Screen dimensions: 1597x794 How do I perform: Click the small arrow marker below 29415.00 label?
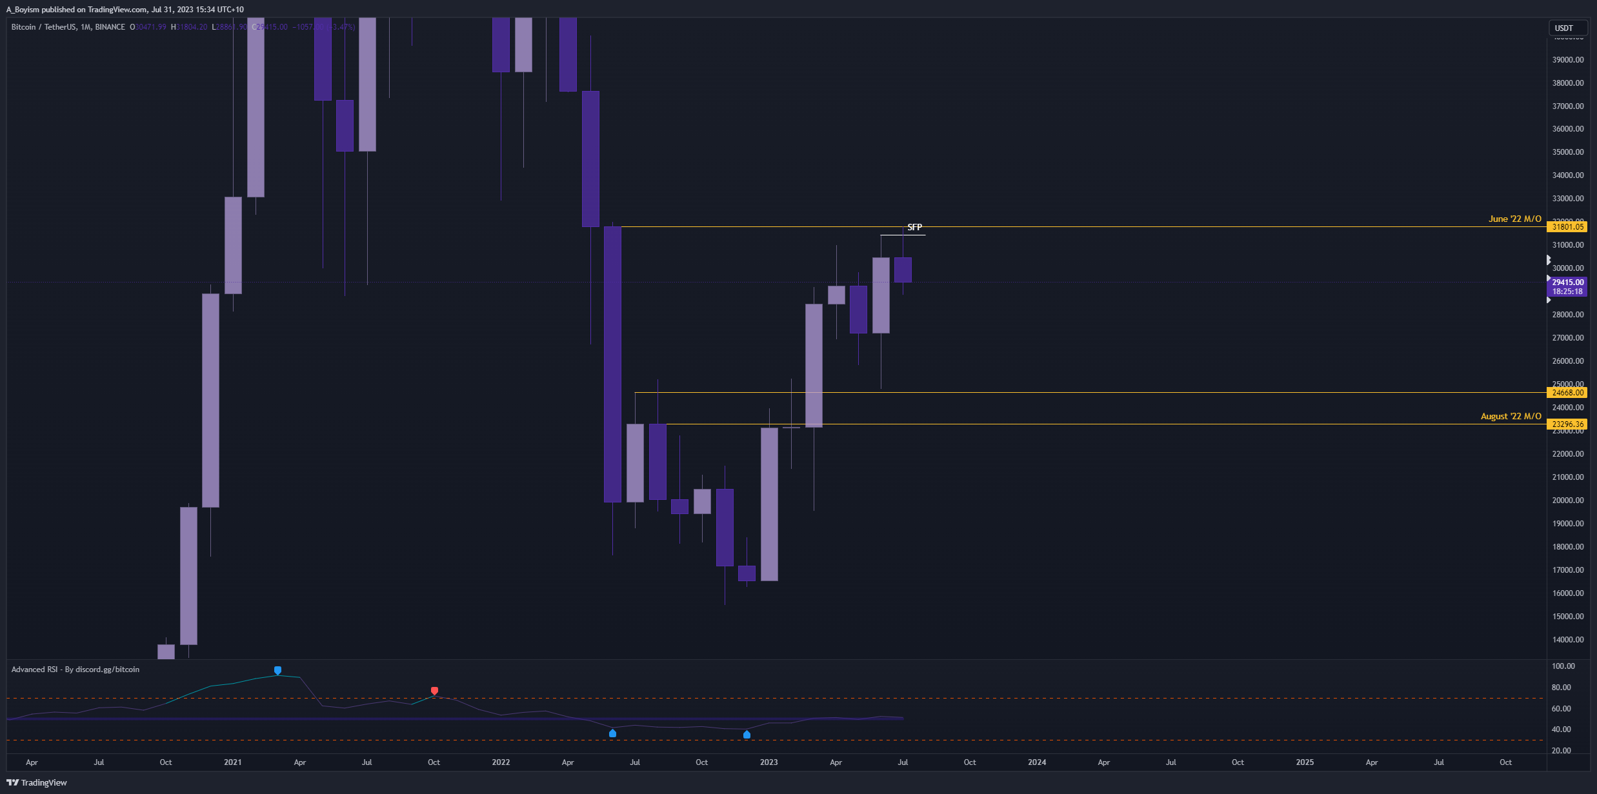pyautogui.click(x=1549, y=300)
